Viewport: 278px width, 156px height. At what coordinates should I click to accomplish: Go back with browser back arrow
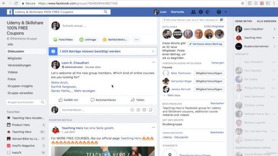pyautogui.click(x=4, y=3)
